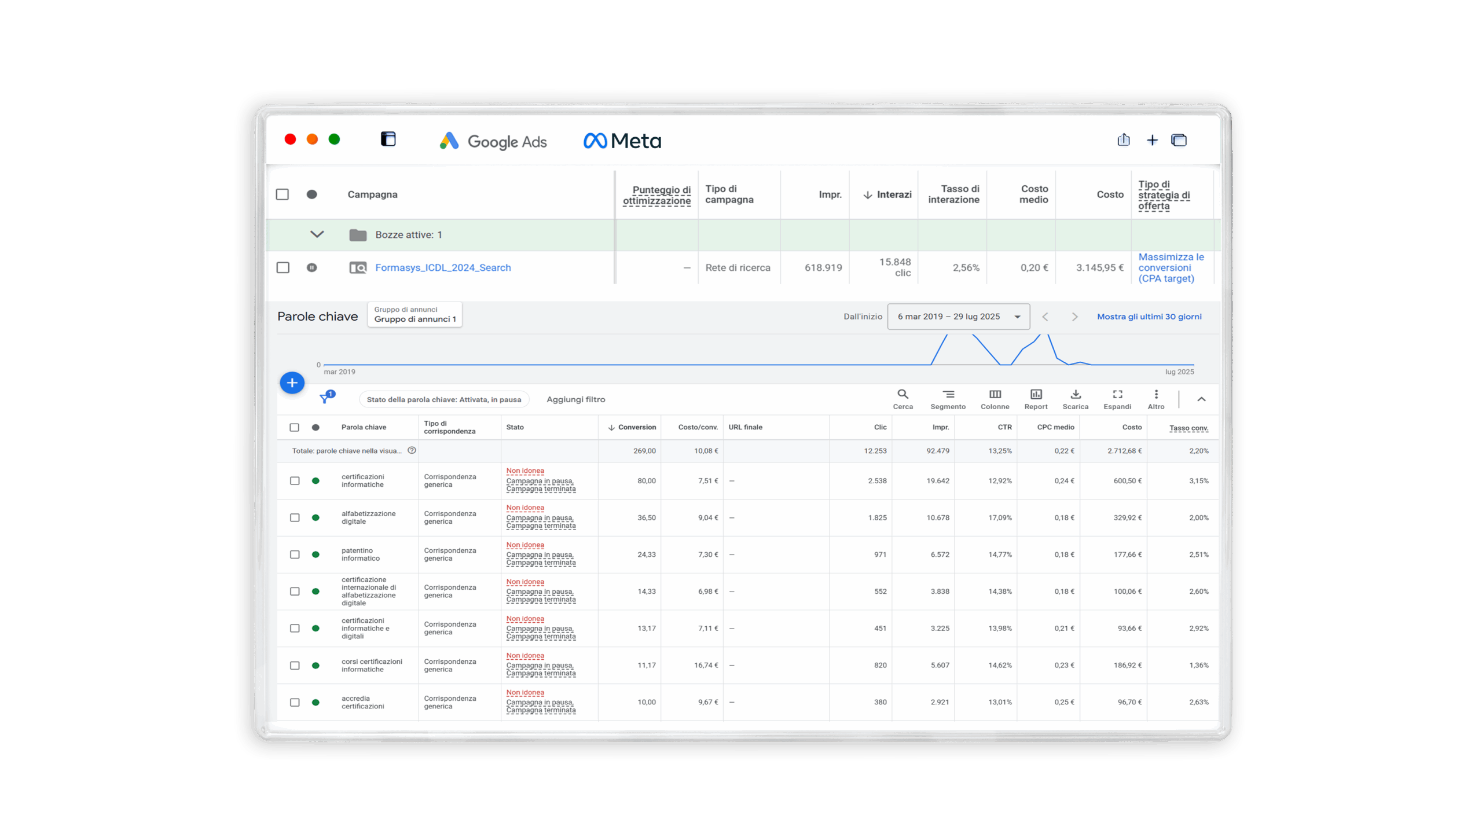Open the date range dropdown
1482x834 pixels.
[958, 317]
